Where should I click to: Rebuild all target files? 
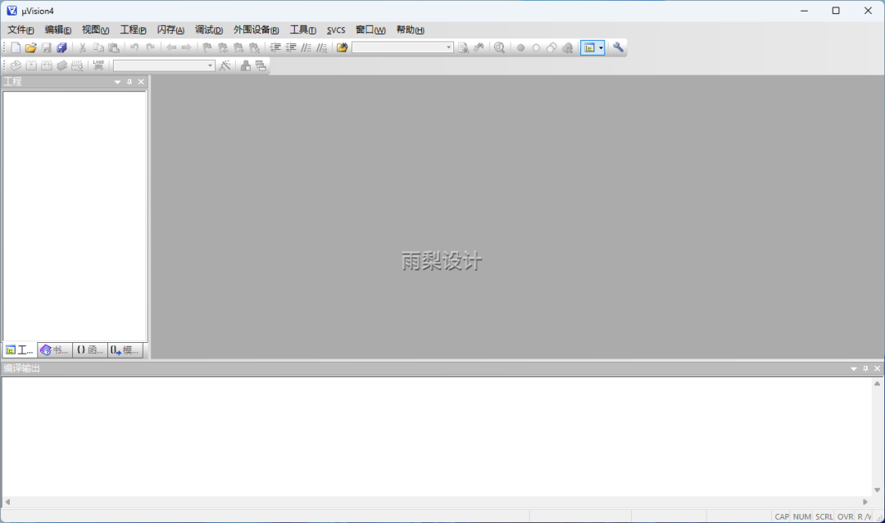tap(45, 65)
